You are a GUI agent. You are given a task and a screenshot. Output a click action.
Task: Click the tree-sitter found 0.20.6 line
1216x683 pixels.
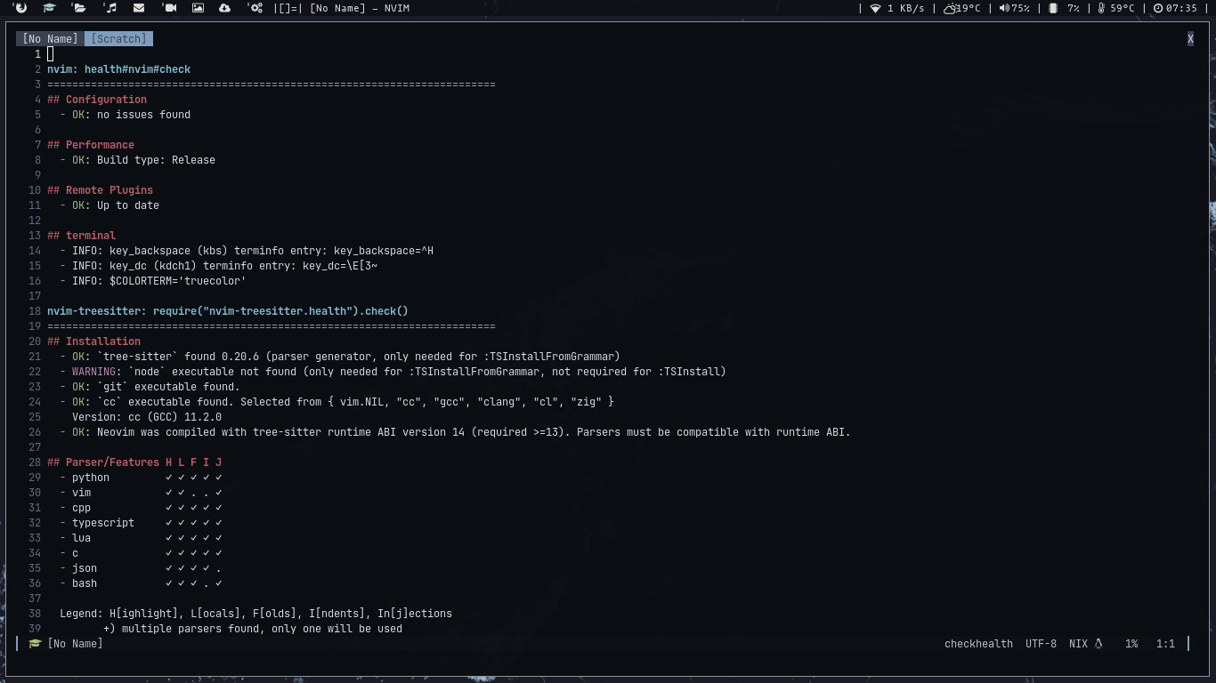point(340,357)
